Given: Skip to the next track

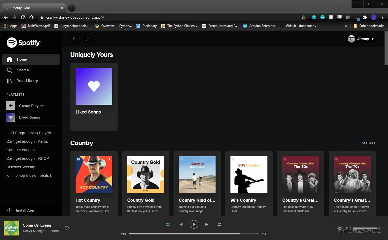Looking at the screenshot, I should (207, 225).
